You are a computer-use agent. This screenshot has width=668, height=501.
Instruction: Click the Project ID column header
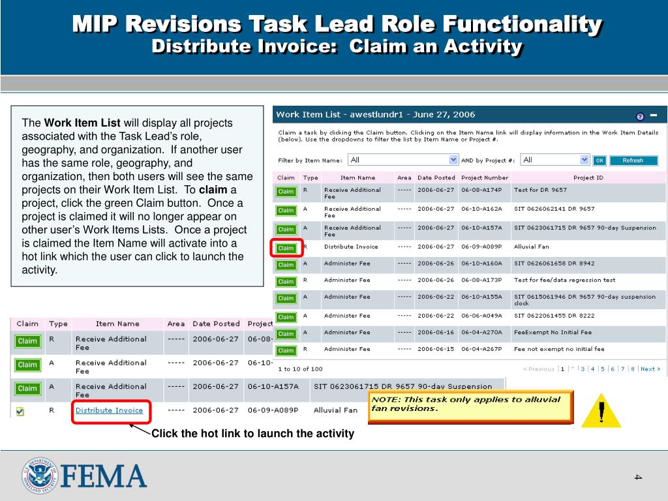click(588, 177)
